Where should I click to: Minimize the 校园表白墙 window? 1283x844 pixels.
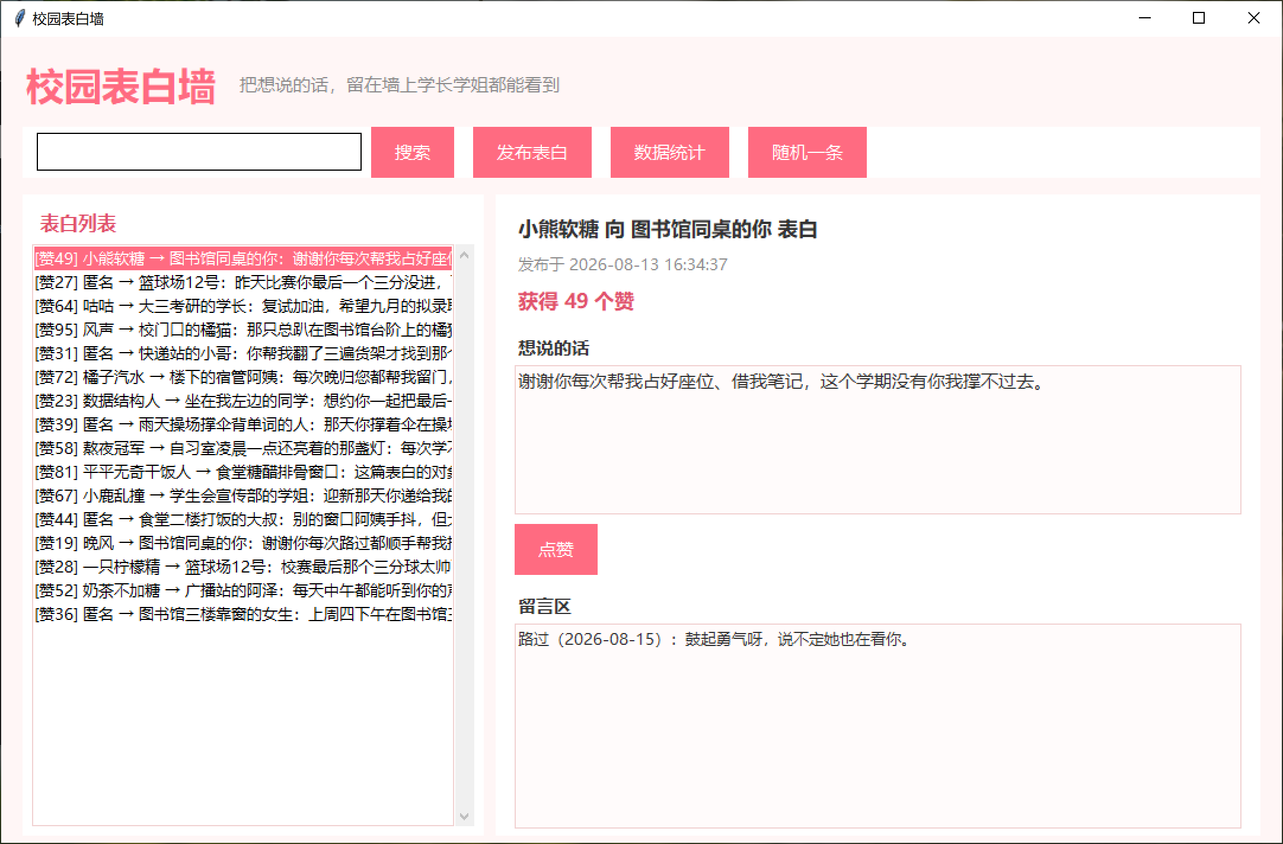[1145, 18]
